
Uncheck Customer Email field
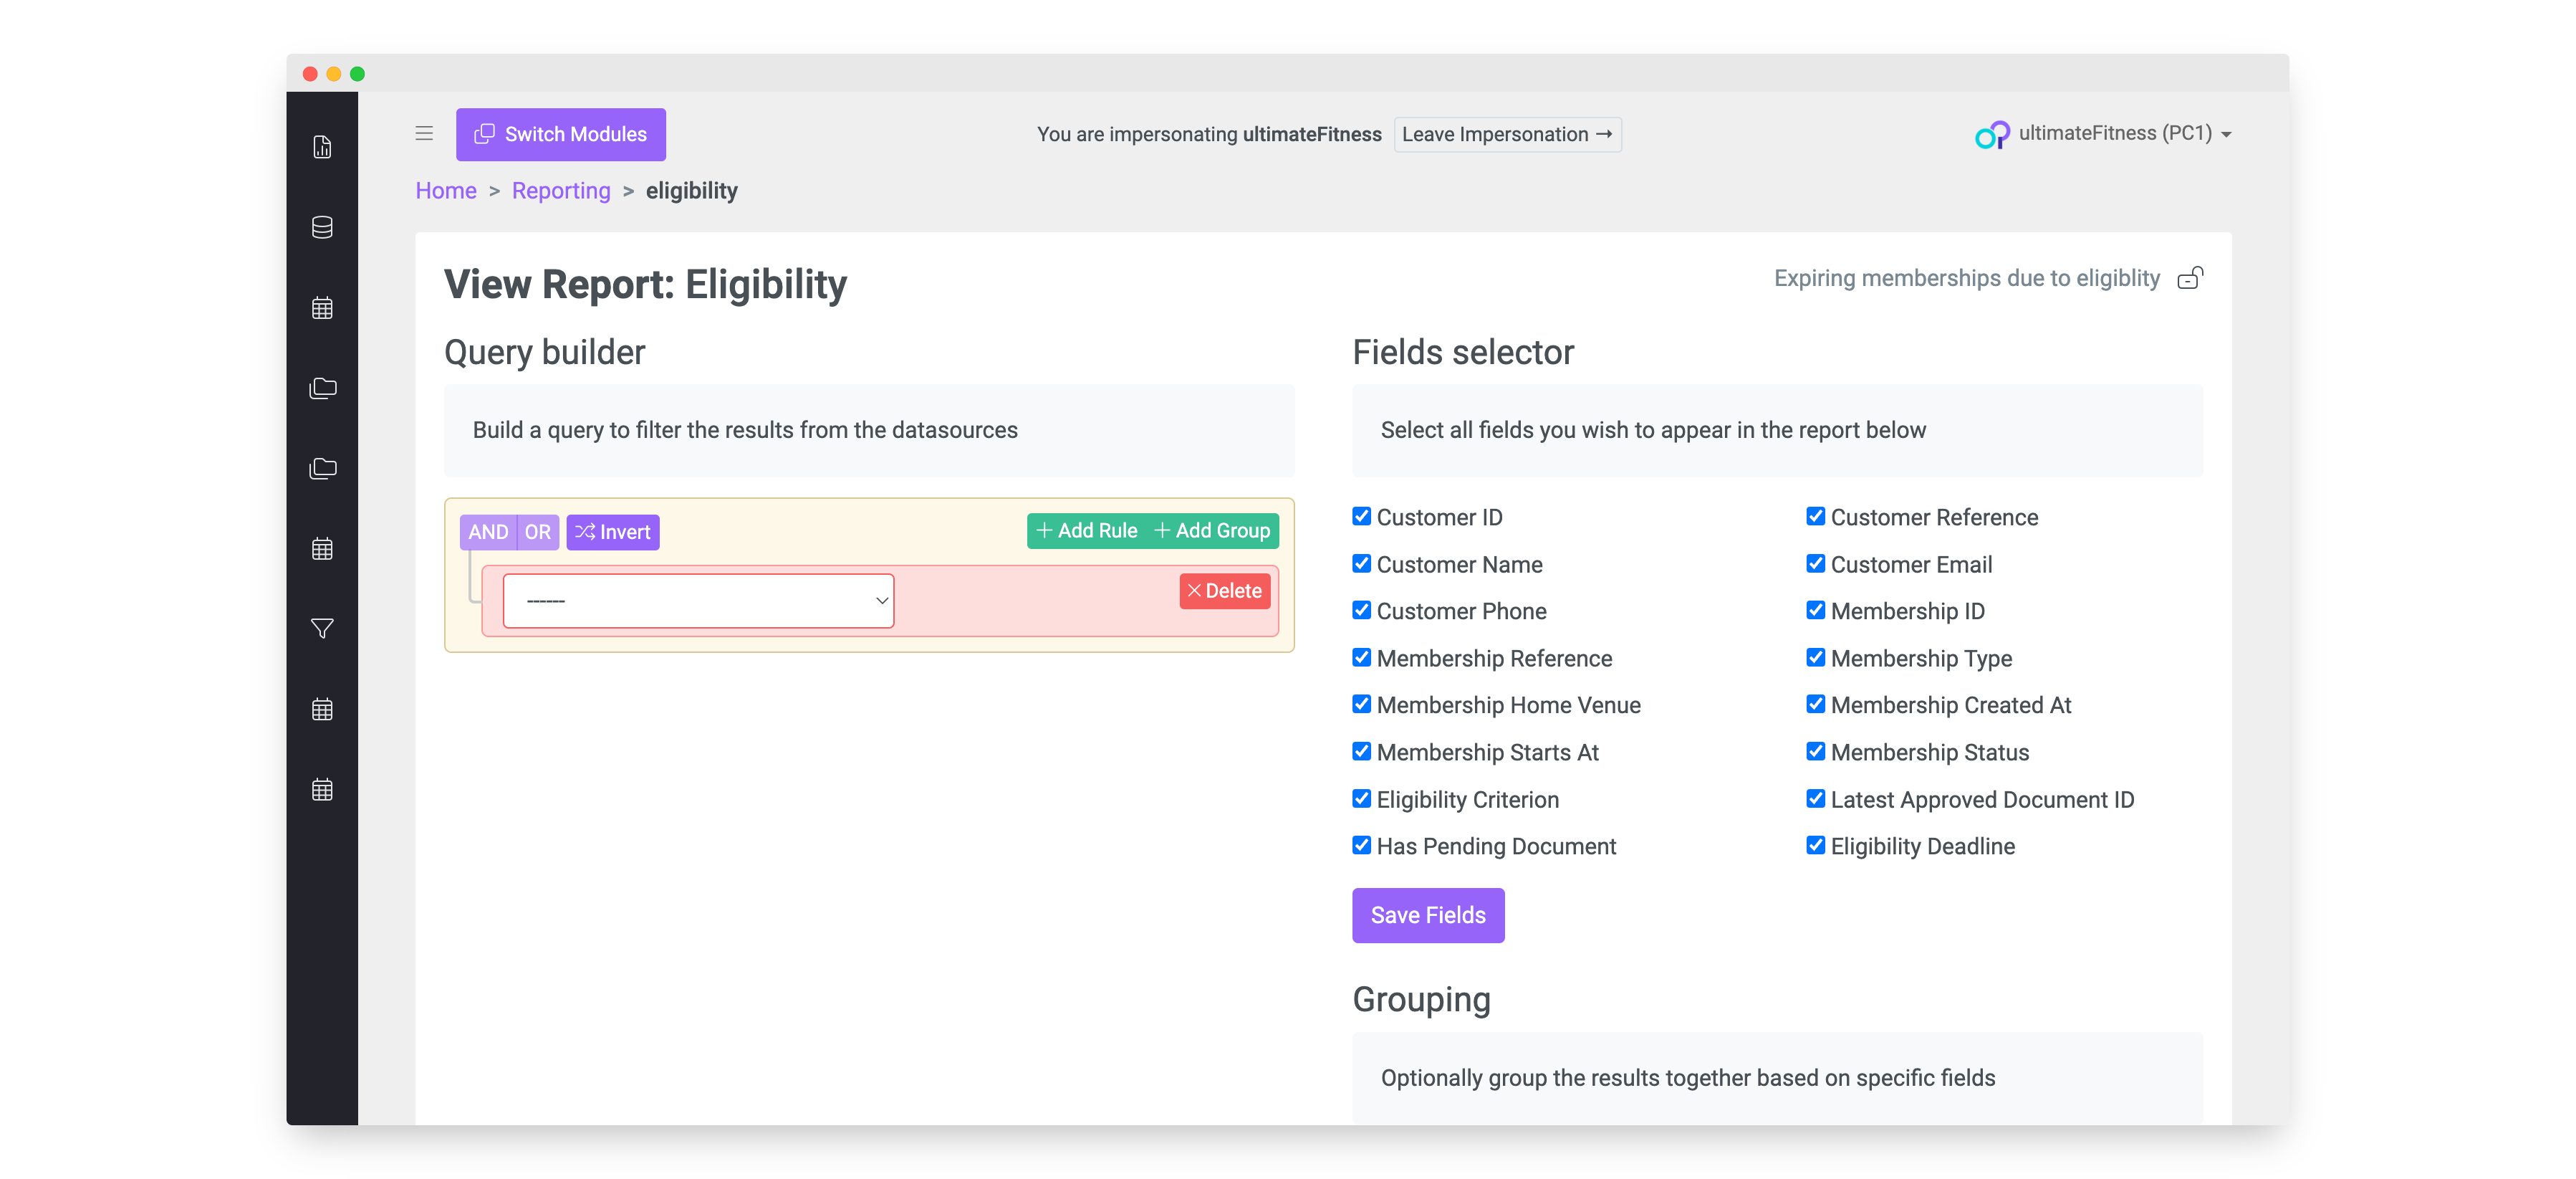(1815, 563)
